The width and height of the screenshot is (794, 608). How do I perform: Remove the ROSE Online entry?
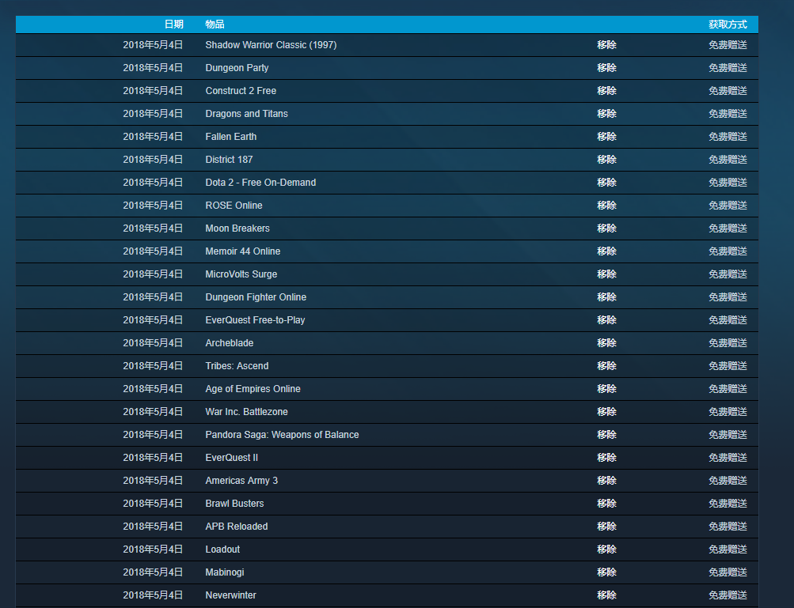click(606, 206)
